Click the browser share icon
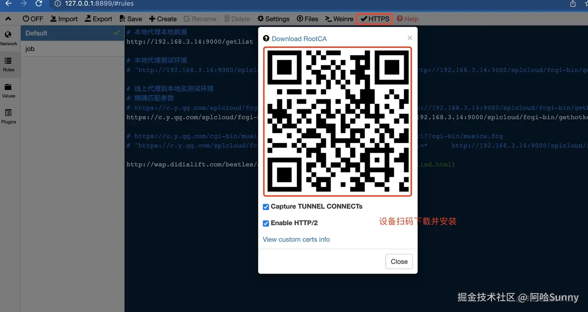 tap(573, 4)
